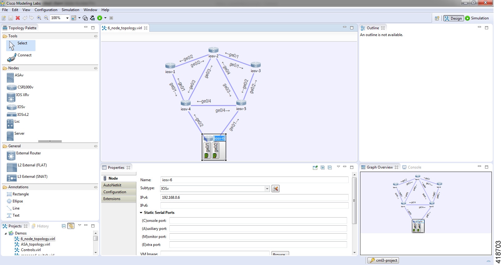502x265 pixels.
Task: Collapse all in Projects panel
Action: tap(64, 226)
